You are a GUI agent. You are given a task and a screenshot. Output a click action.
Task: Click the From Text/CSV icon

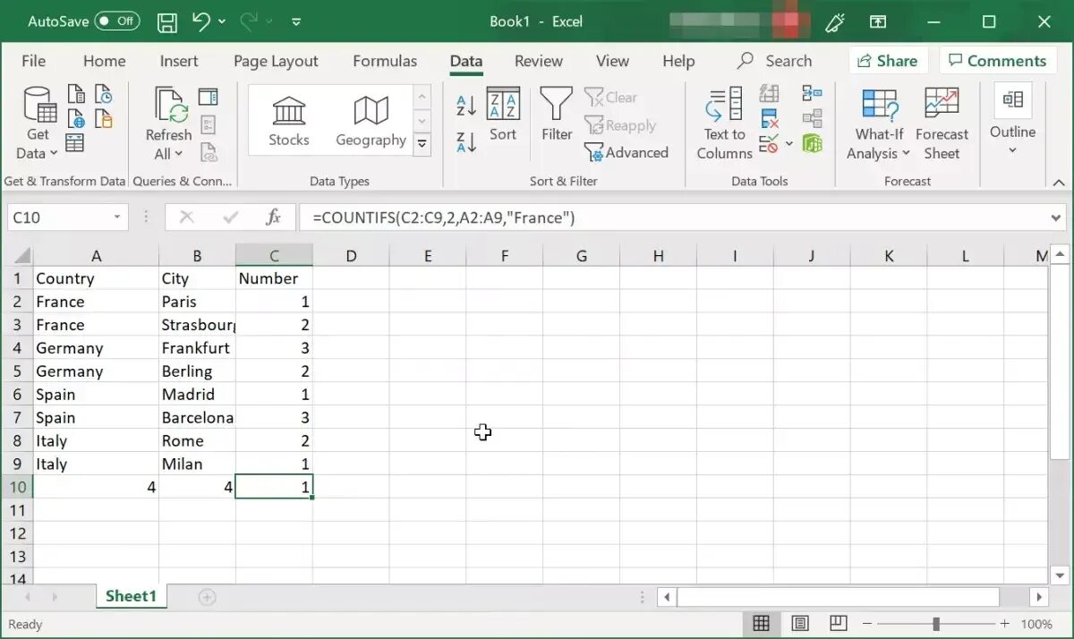click(77, 94)
